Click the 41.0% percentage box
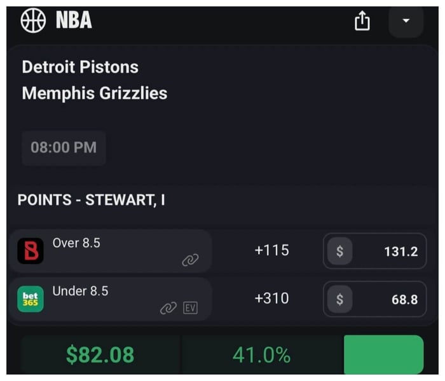The height and width of the screenshot is (381, 445). point(262,354)
